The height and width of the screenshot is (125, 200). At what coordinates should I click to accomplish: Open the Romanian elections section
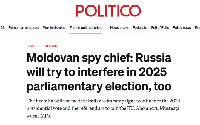click(24, 28)
